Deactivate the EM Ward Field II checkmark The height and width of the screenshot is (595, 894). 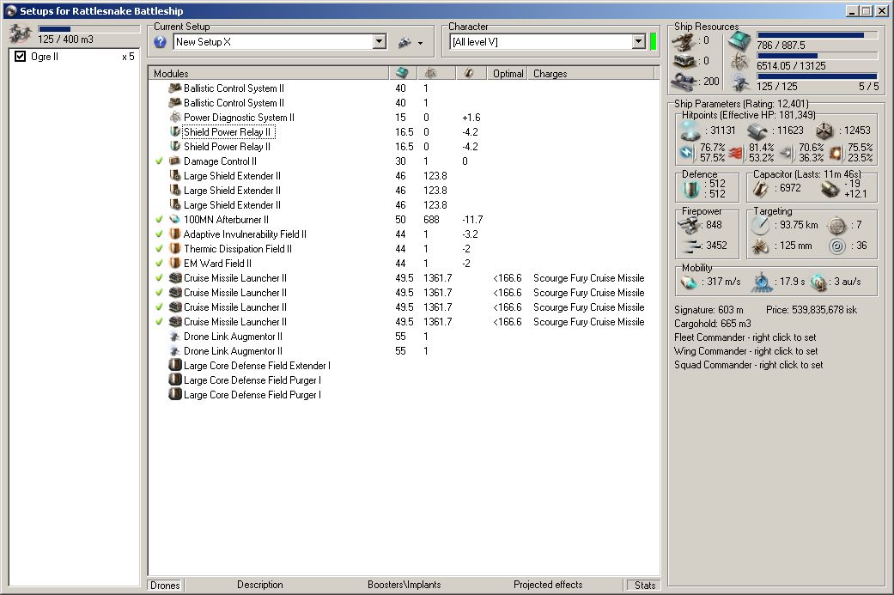tap(159, 264)
